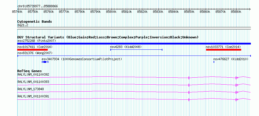The height and width of the screenshot is (116, 259).
Task: Click the 85880k ruler tick label
Action: (x=236, y=12)
